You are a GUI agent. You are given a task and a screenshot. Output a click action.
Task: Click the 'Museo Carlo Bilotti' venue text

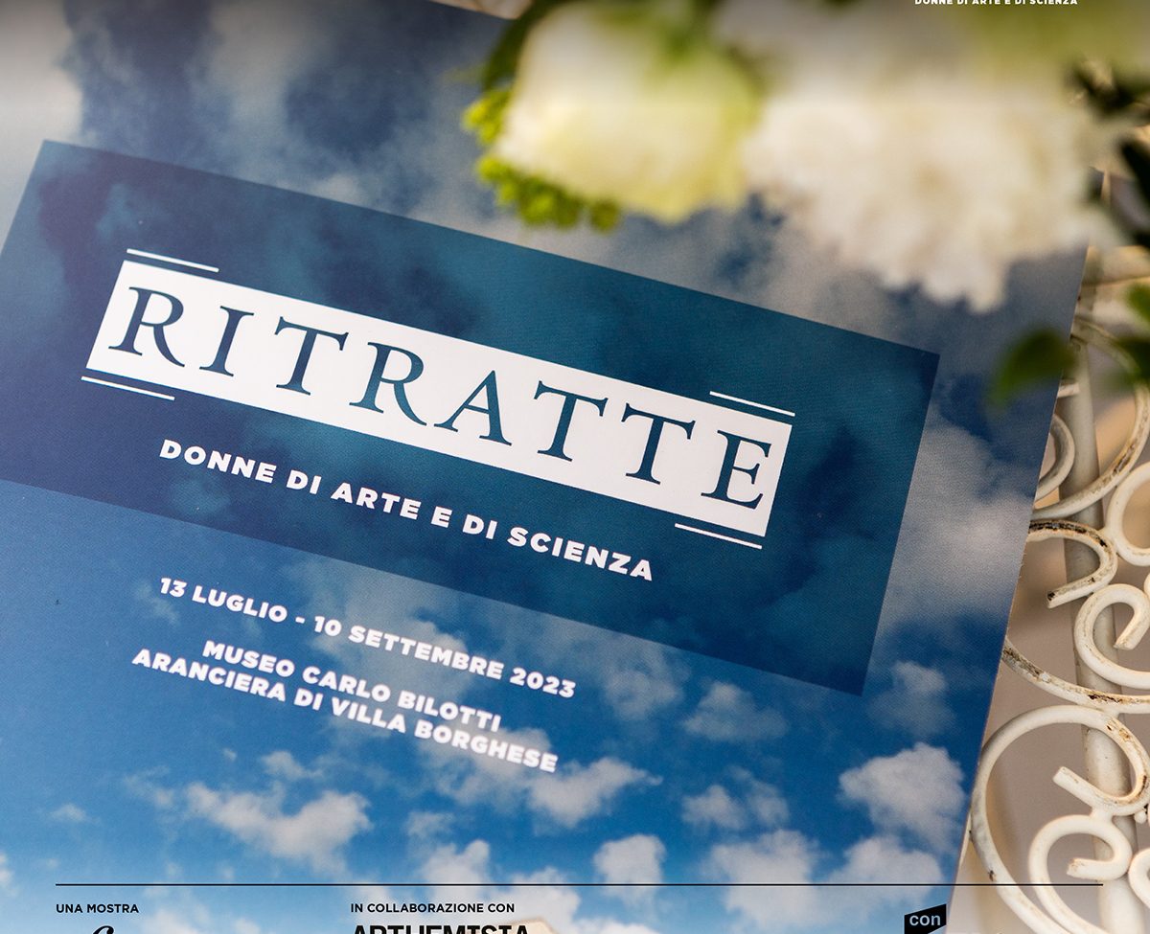coord(350,685)
